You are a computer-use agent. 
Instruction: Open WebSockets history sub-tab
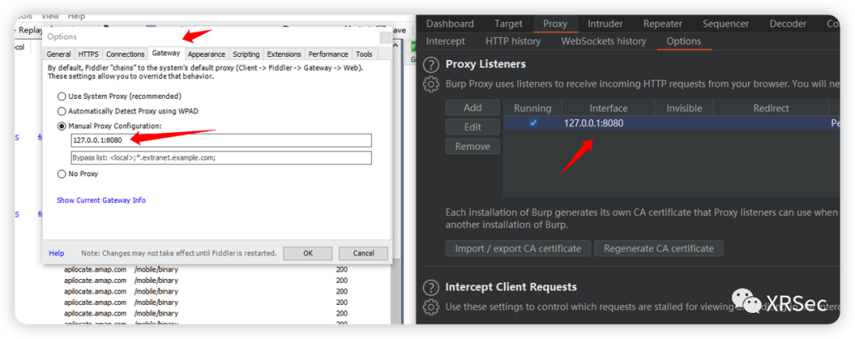(x=603, y=41)
